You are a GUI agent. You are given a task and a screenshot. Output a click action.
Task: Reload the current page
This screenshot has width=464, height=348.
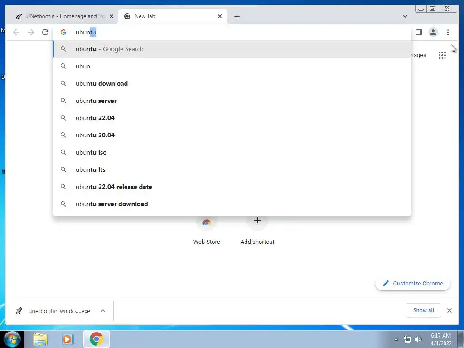[45, 32]
